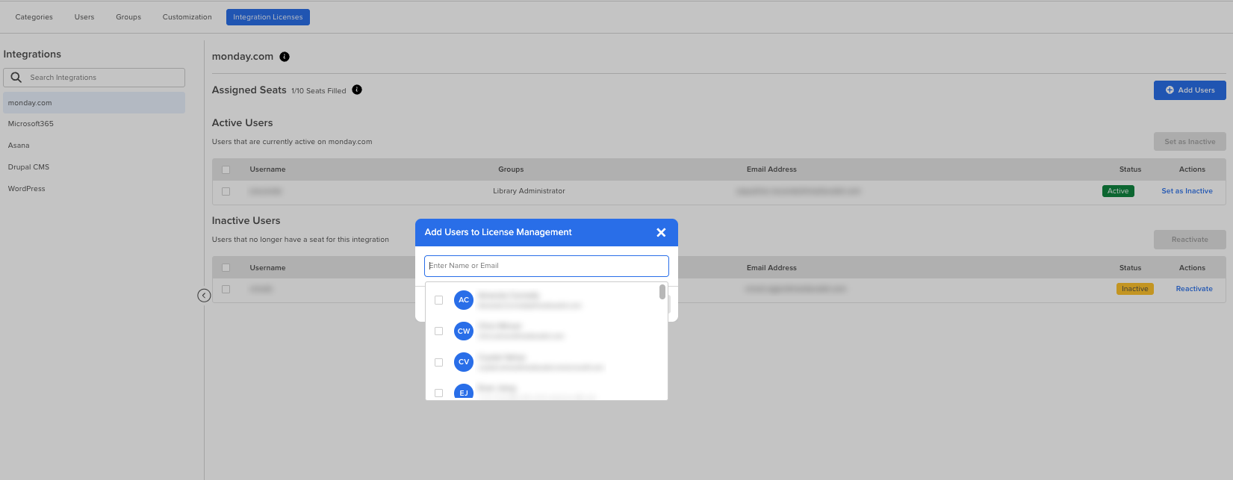Click the AC user avatar

point(464,300)
